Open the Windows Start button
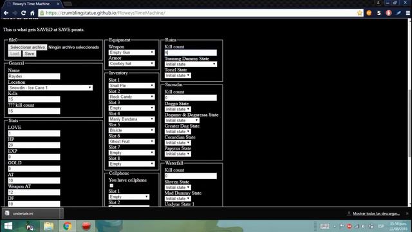This screenshot has width=412, height=232. tap(8, 226)
